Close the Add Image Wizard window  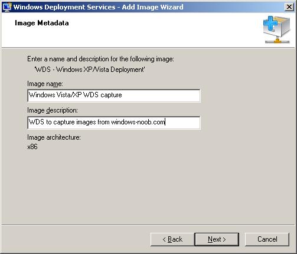click(289, 7)
